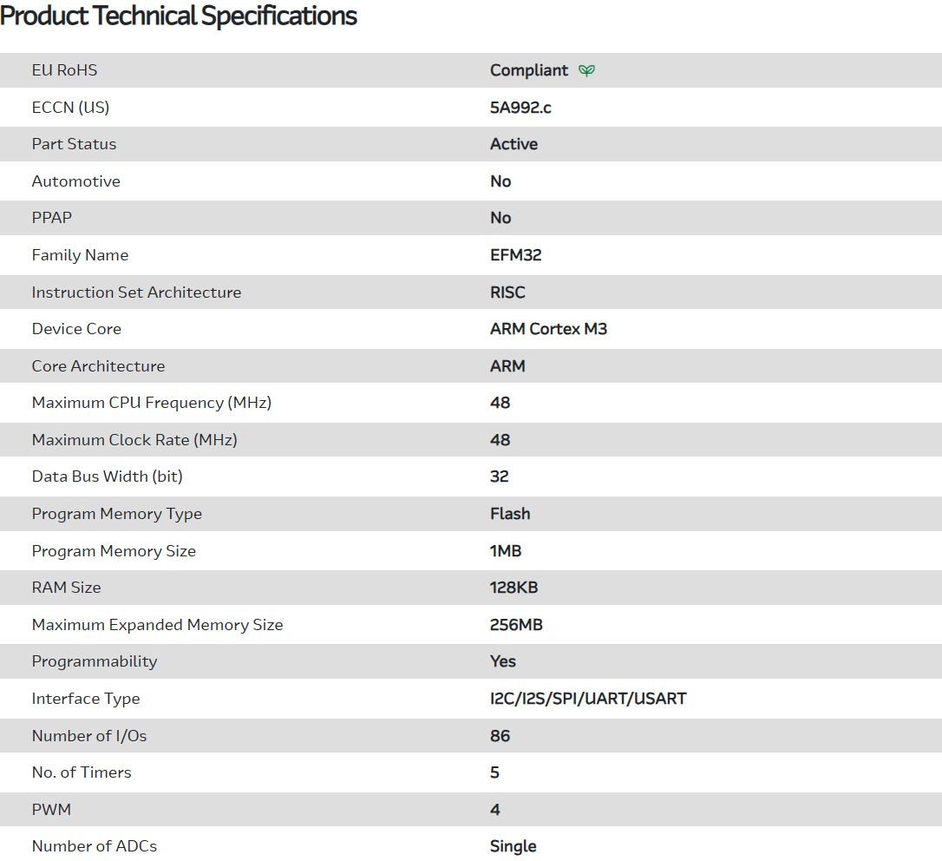Click the I2C/I2S/SPI/UART/USART interface value

[588, 699]
